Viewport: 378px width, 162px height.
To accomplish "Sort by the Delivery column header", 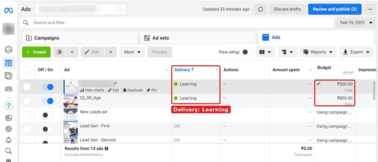I will 184,70.
